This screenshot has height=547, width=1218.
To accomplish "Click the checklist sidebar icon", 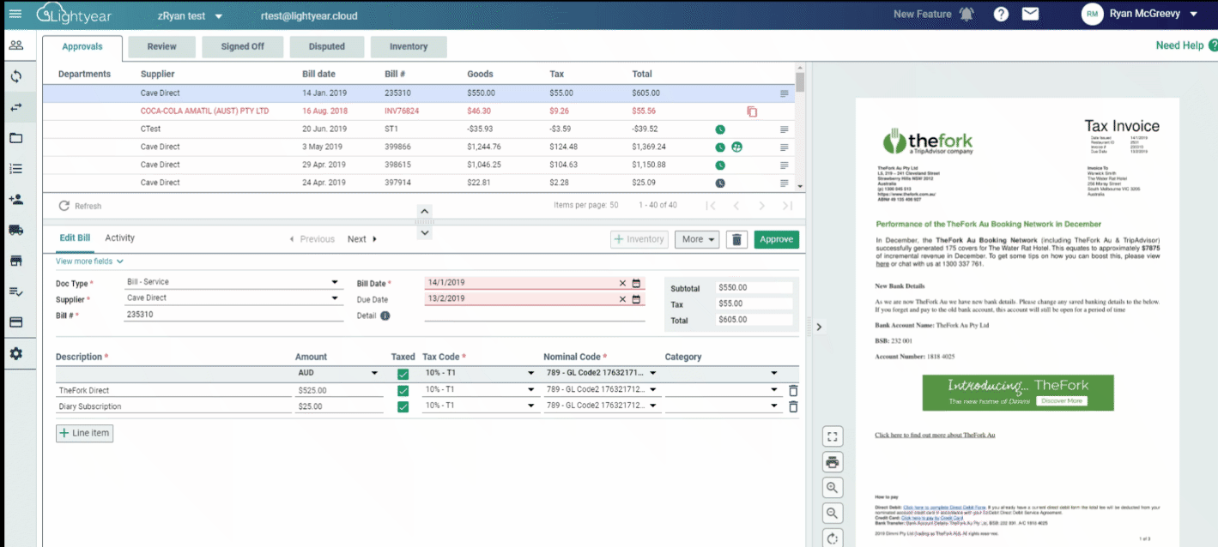I will [x=15, y=292].
